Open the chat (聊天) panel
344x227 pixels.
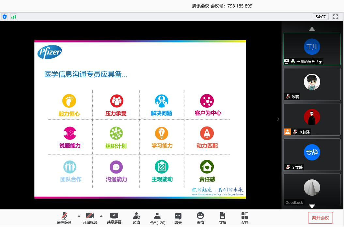coord(178,218)
